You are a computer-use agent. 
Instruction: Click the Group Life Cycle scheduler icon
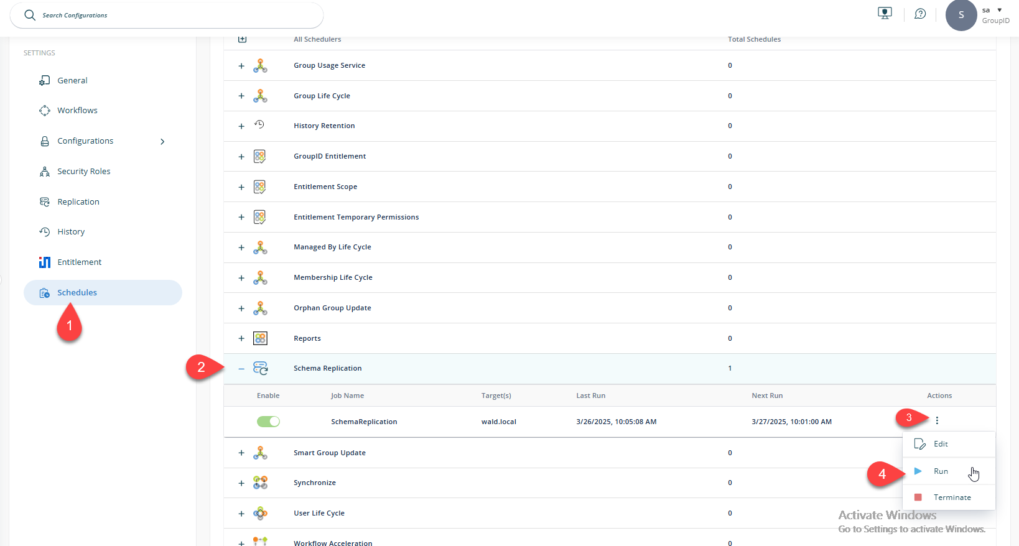point(260,96)
